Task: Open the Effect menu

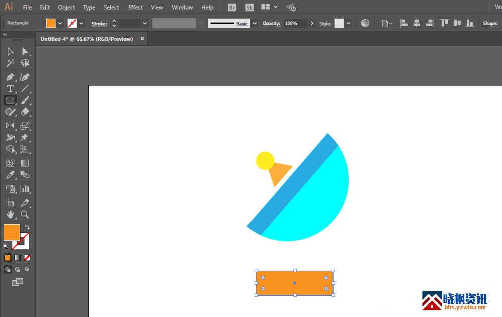Action: pyautogui.click(x=135, y=8)
